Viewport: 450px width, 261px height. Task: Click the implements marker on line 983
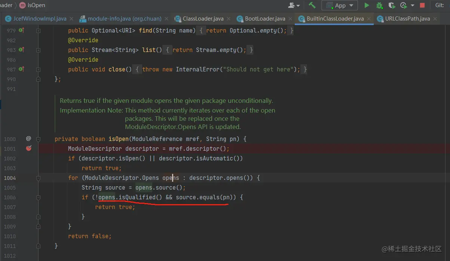click(21, 49)
